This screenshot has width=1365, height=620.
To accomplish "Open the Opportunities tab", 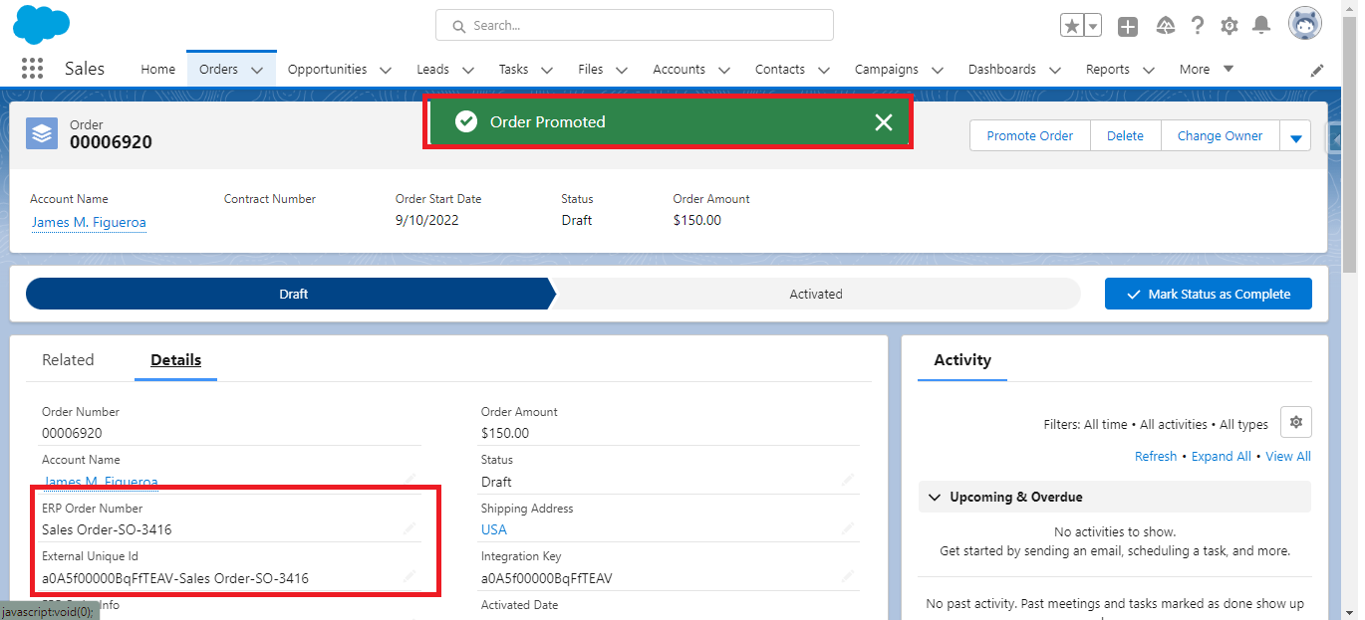I will click(327, 69).
